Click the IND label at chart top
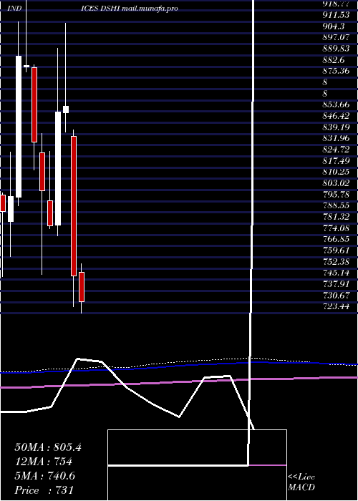This screenshot has height=501, width=358. (14, 9)
